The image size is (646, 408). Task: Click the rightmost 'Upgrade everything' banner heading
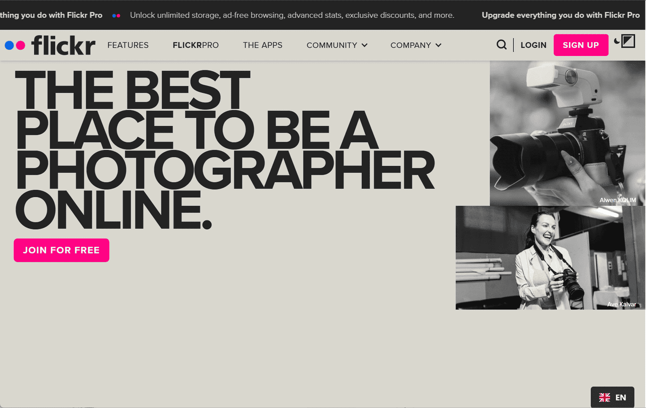point(560,15)
